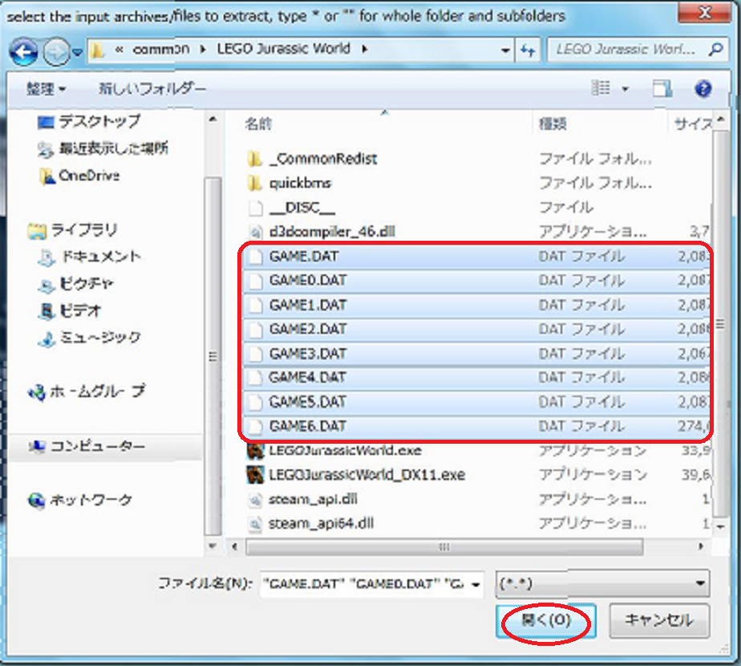Viewport: 741px width, 666px height.
Task: Select the __DISC__ file
Action: tap(476, 207)
